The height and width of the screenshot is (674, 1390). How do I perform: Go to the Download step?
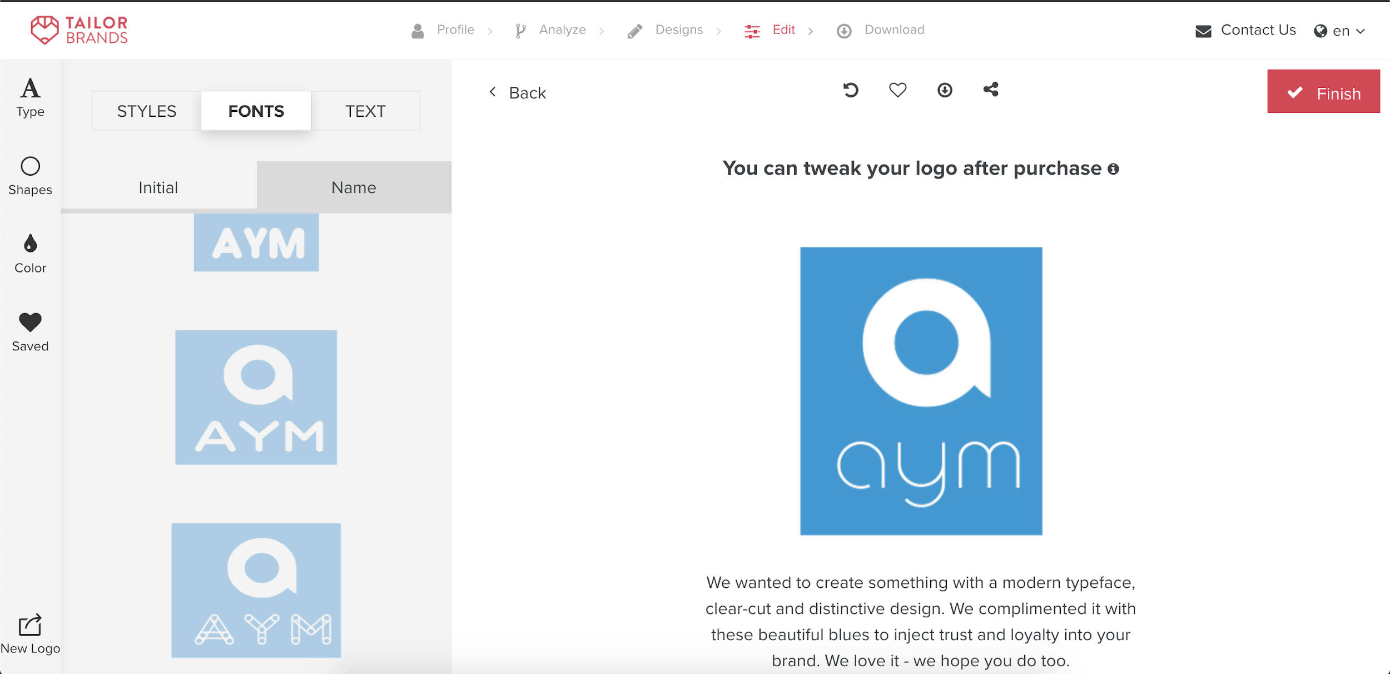click(x=894, y=29)
